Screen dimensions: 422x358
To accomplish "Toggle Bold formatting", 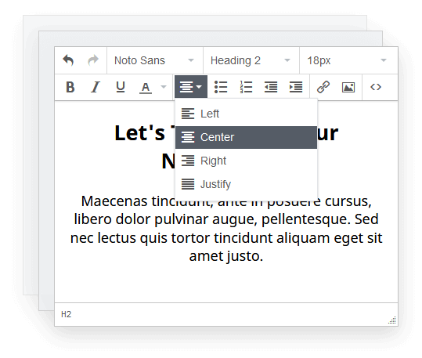I will click(70, 87).
